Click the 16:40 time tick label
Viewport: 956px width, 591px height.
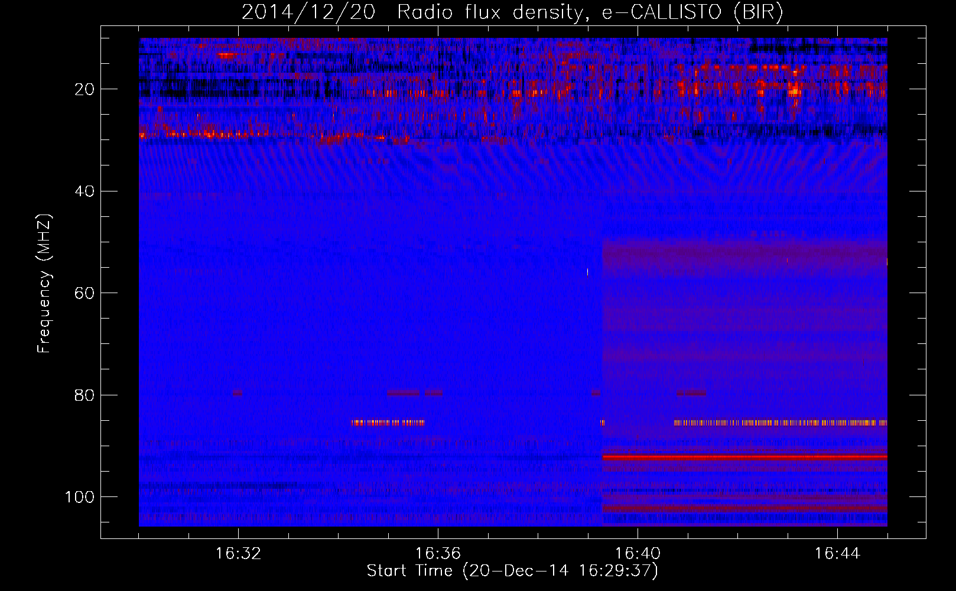tap(638, 554)
